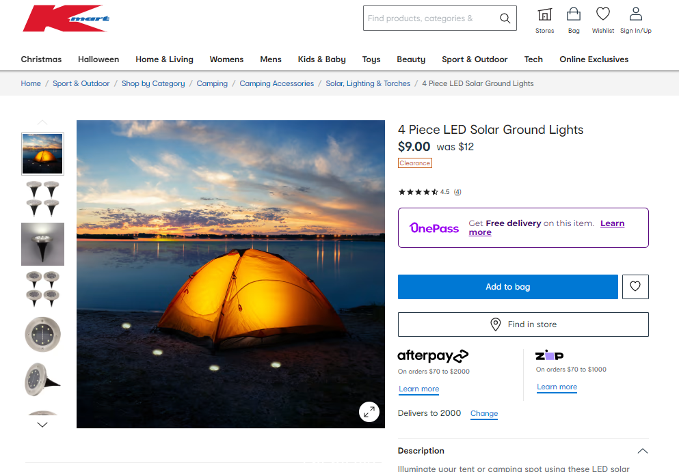This screenshot has width=679, height=472.
Task: Click the Kmart logo
Action: tap(66, 18)
